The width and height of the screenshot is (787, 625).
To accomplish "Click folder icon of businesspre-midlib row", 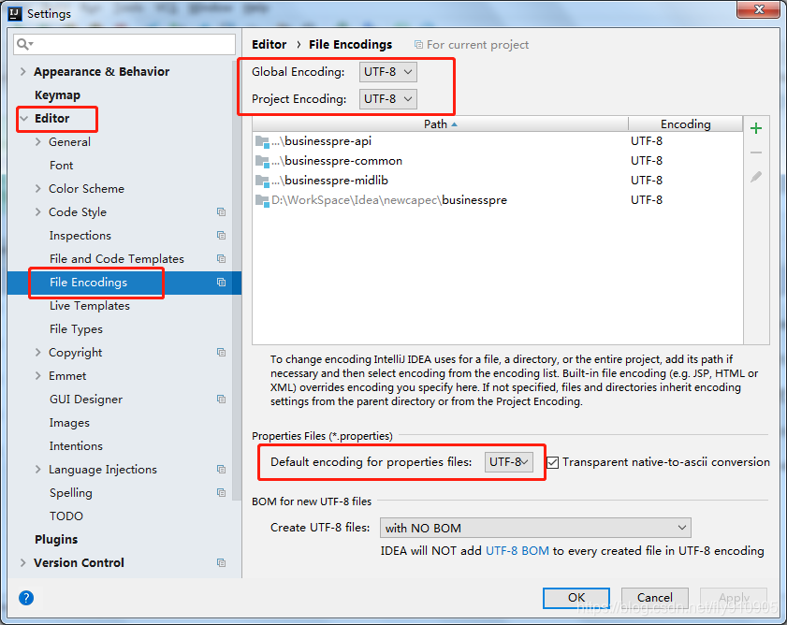I will pyautogui.click(x=262, y=181).
